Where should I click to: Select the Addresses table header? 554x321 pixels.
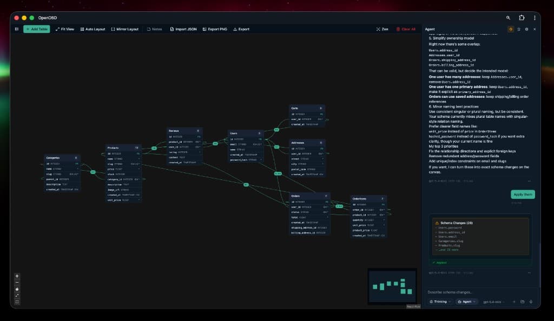pos(307,143)
